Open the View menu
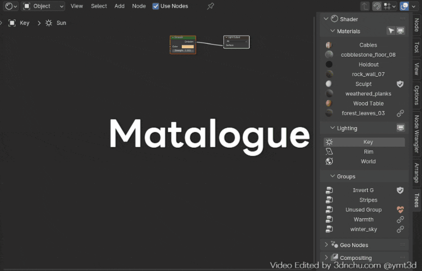This screenshot has width=422, height=271. tap(77, 6)
